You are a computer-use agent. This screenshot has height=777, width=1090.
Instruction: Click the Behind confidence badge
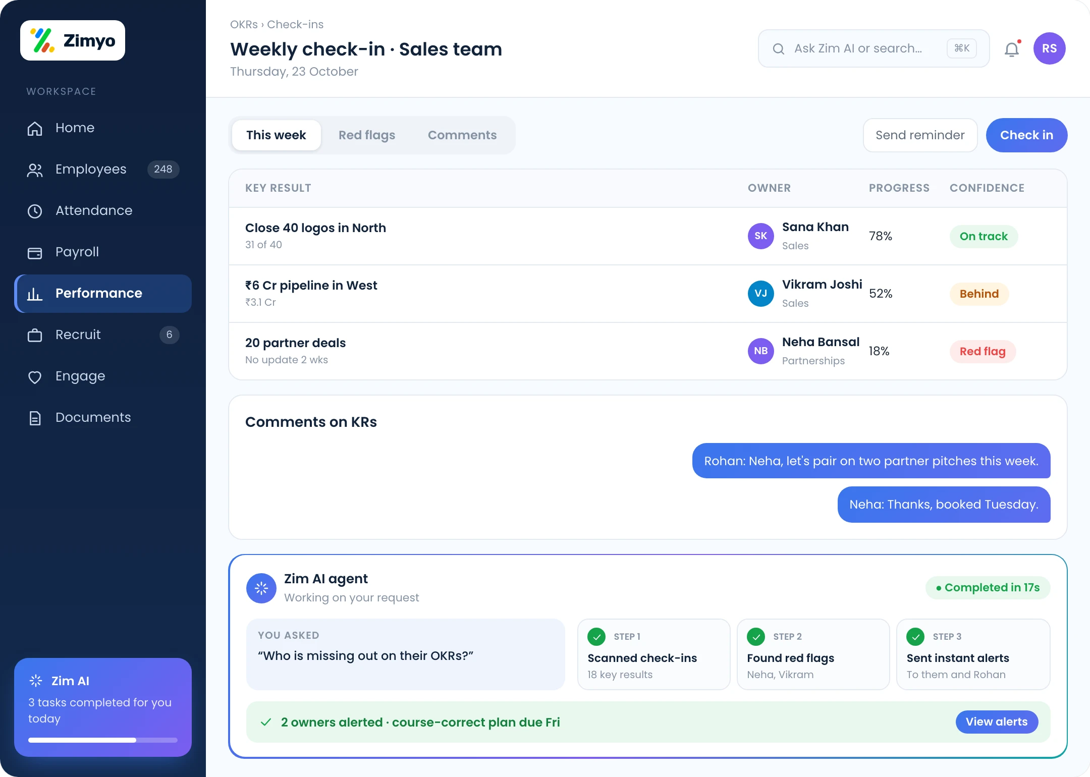[x=979, y=294]
